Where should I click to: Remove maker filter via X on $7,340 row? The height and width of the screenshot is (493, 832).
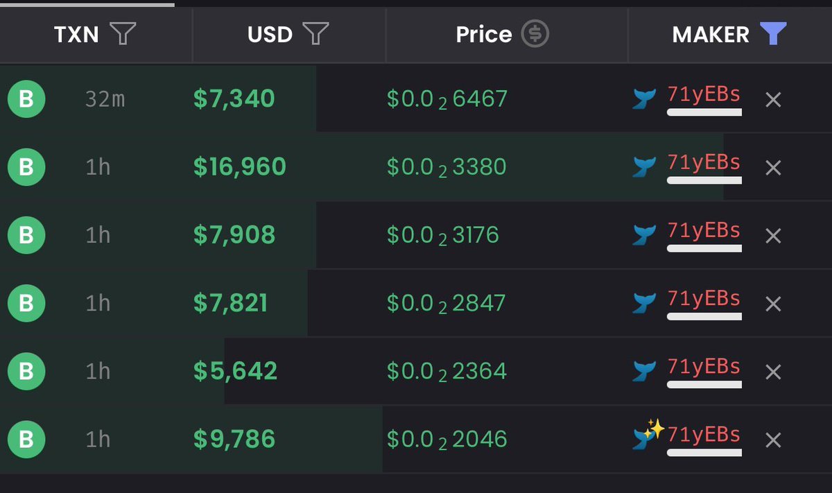point(773,100)
